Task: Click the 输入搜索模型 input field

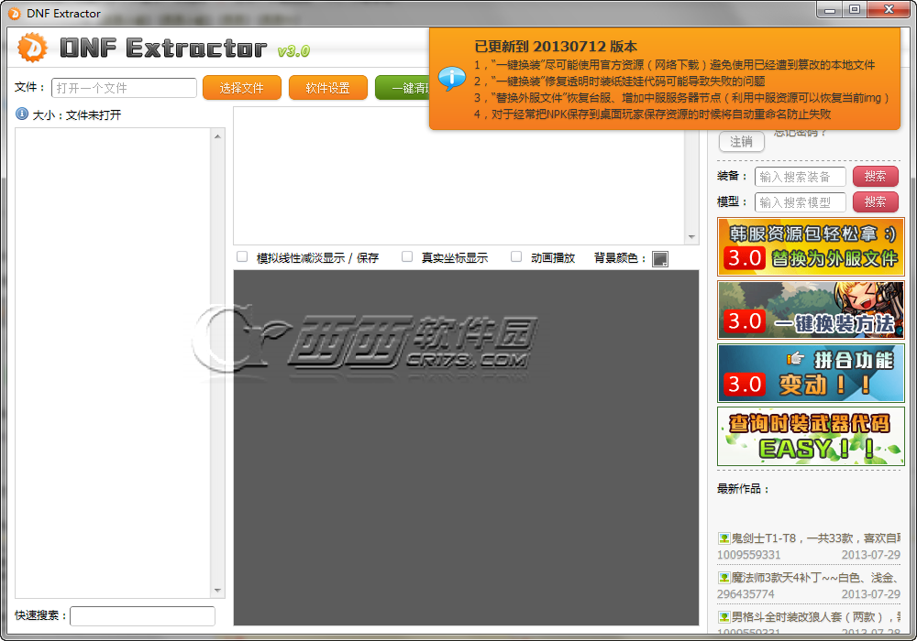Action: 800,202
